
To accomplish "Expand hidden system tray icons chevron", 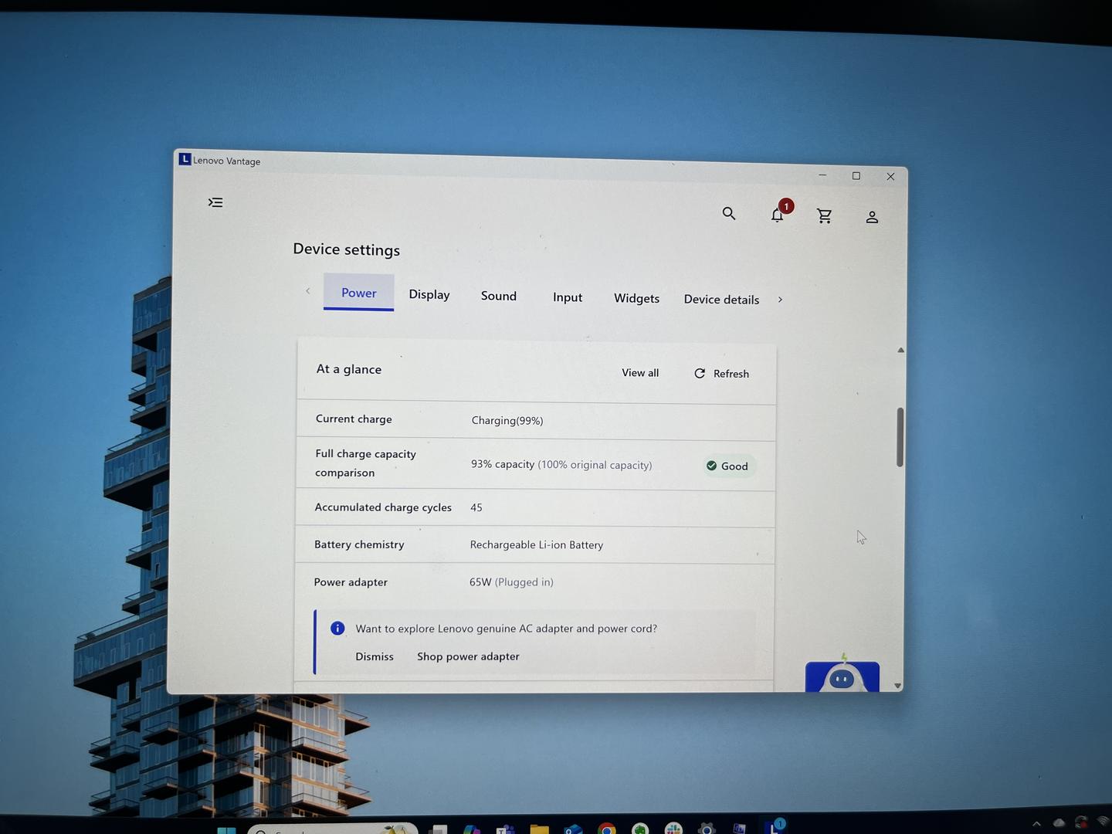I will coord(1036,823).
